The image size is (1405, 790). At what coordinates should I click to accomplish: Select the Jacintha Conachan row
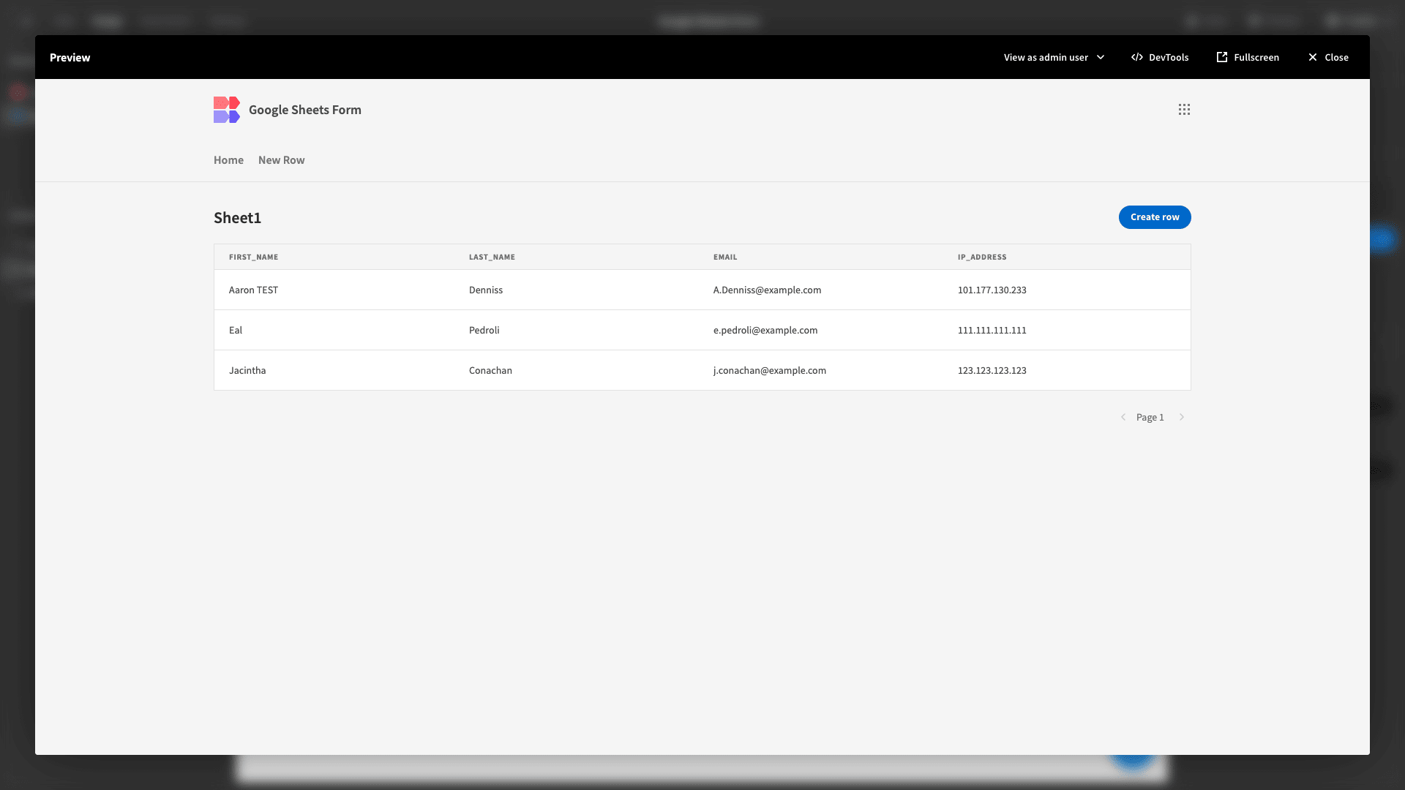pyautogui.click(x=701, y=370)
